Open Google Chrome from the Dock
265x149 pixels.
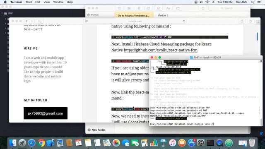(x=41, y=143)
